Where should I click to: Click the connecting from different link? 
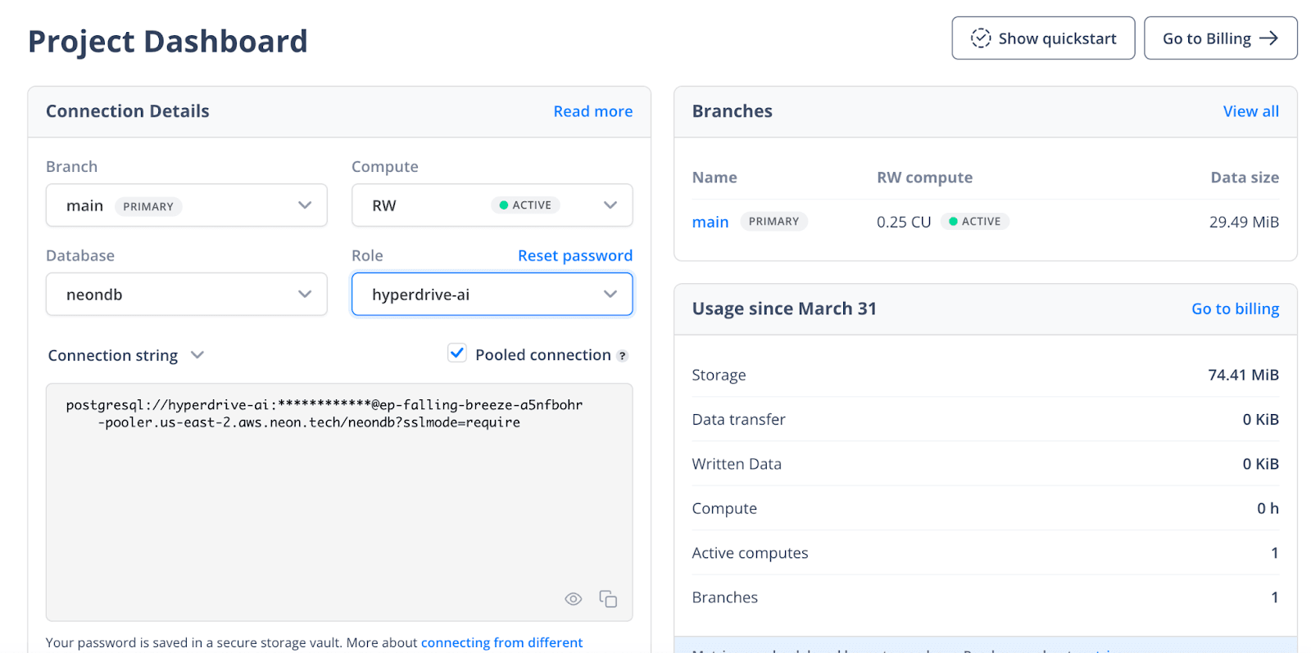[x=501, y=642]
